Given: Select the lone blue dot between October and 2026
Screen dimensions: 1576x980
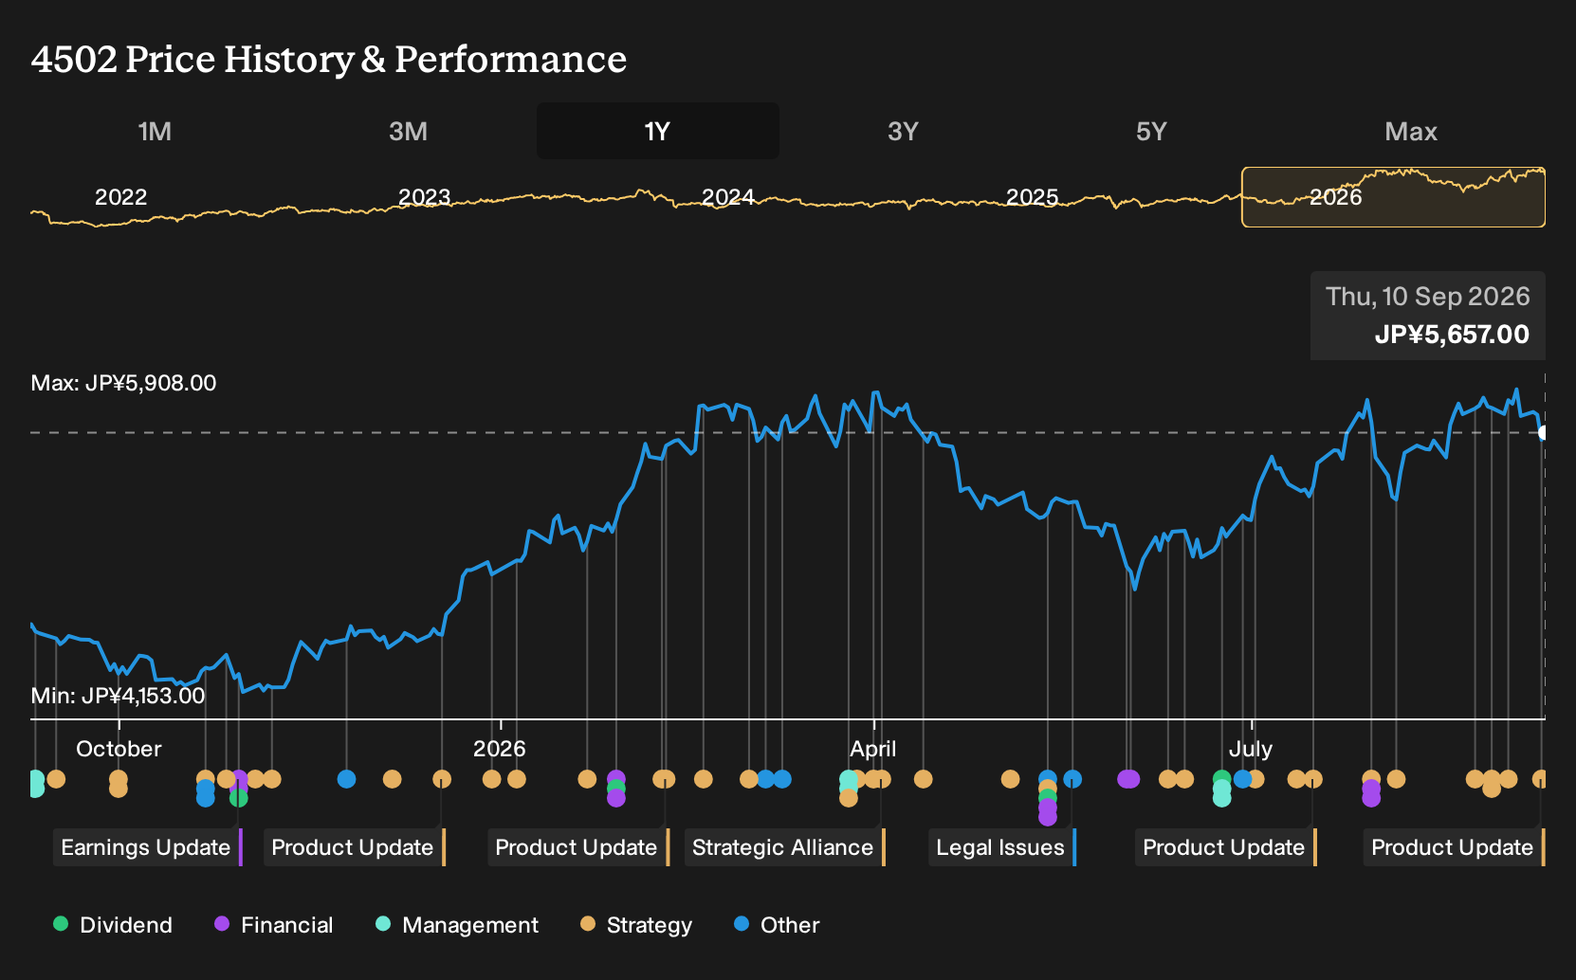Looking at the screenshot, I should tap(347, 779).
